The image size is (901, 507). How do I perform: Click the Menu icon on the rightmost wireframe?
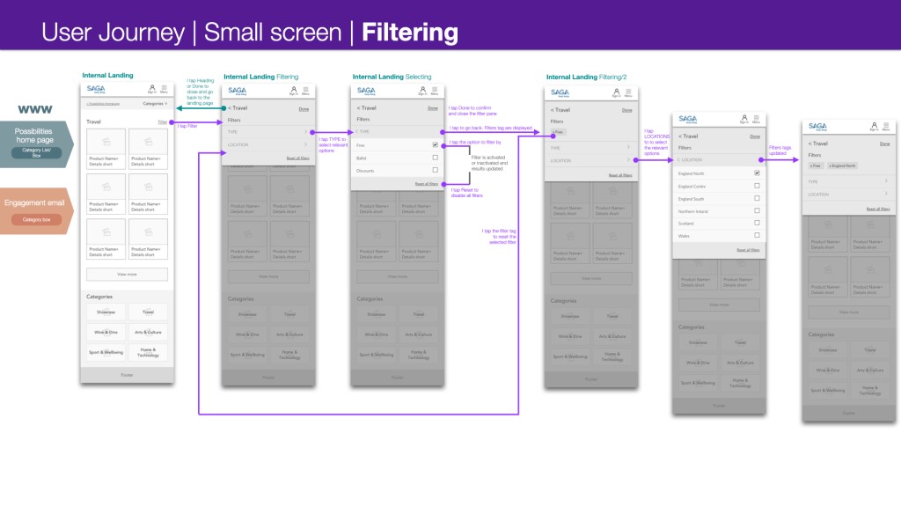click(886, 124)
